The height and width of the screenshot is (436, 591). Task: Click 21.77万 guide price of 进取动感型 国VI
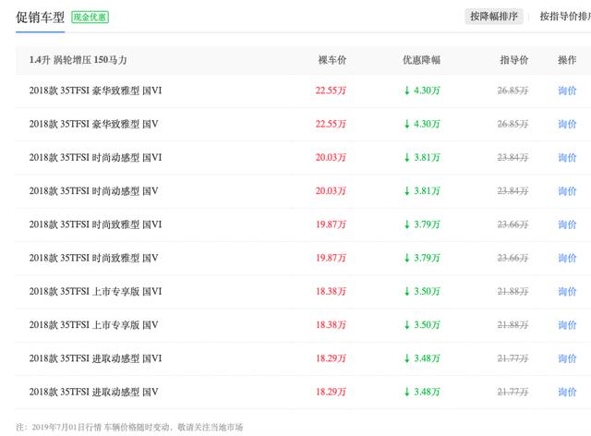pyautogui.click(x=513, y=358)
